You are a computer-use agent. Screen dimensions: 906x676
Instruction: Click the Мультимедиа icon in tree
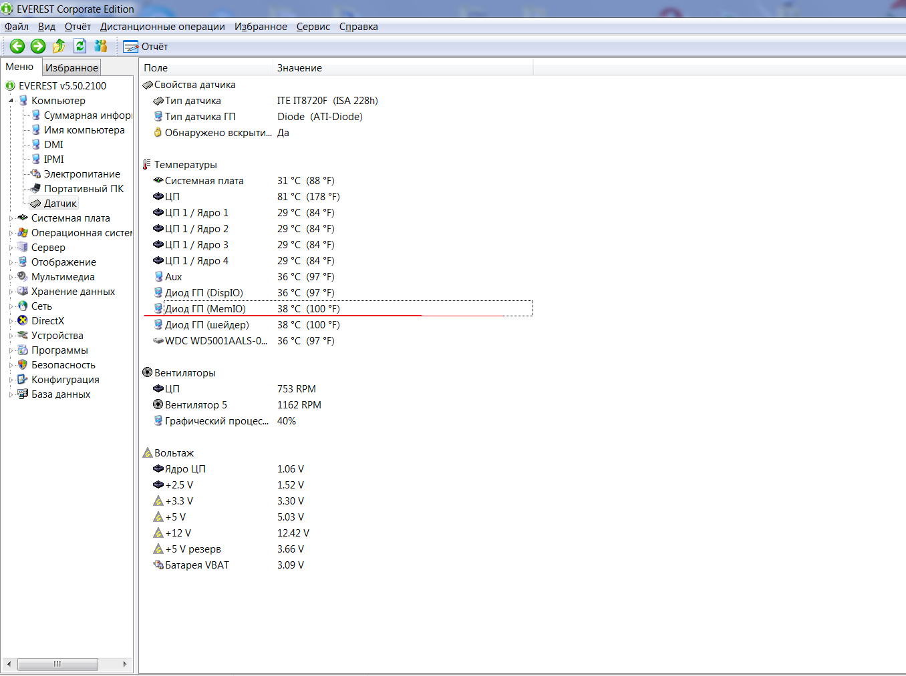click(23, 277)
